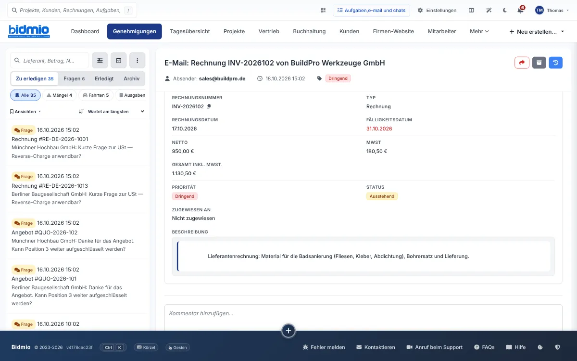Switch to the Fragen 6 tab
This screenshot has width=577, height=361.
pos(74,78)
